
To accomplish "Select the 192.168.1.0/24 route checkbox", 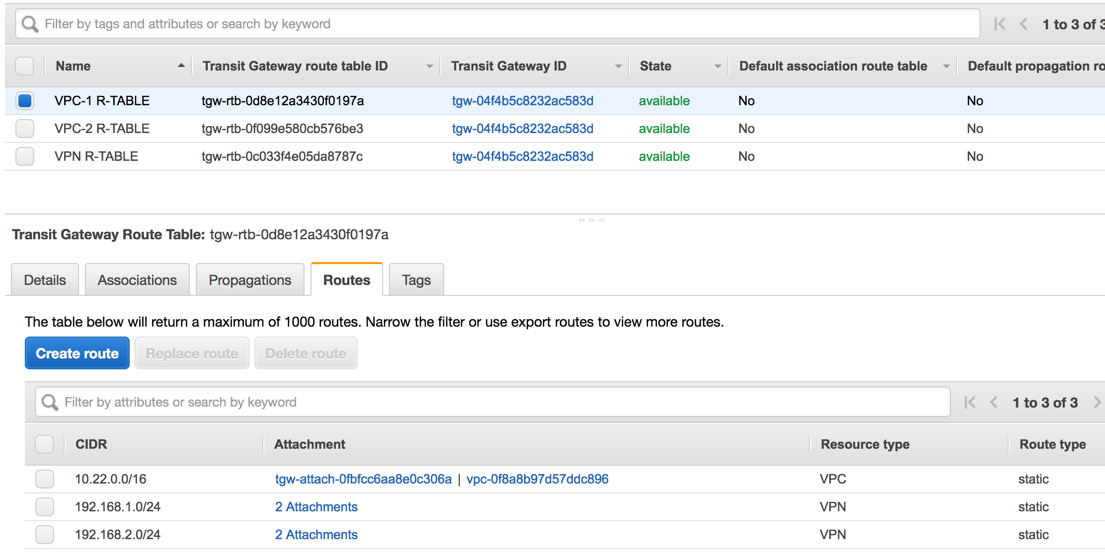I will (44, 507).
